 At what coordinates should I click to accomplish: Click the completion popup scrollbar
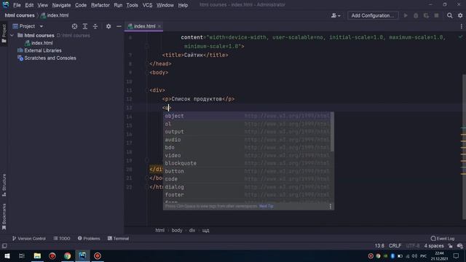pyautogui.click(x=332, y=132)
